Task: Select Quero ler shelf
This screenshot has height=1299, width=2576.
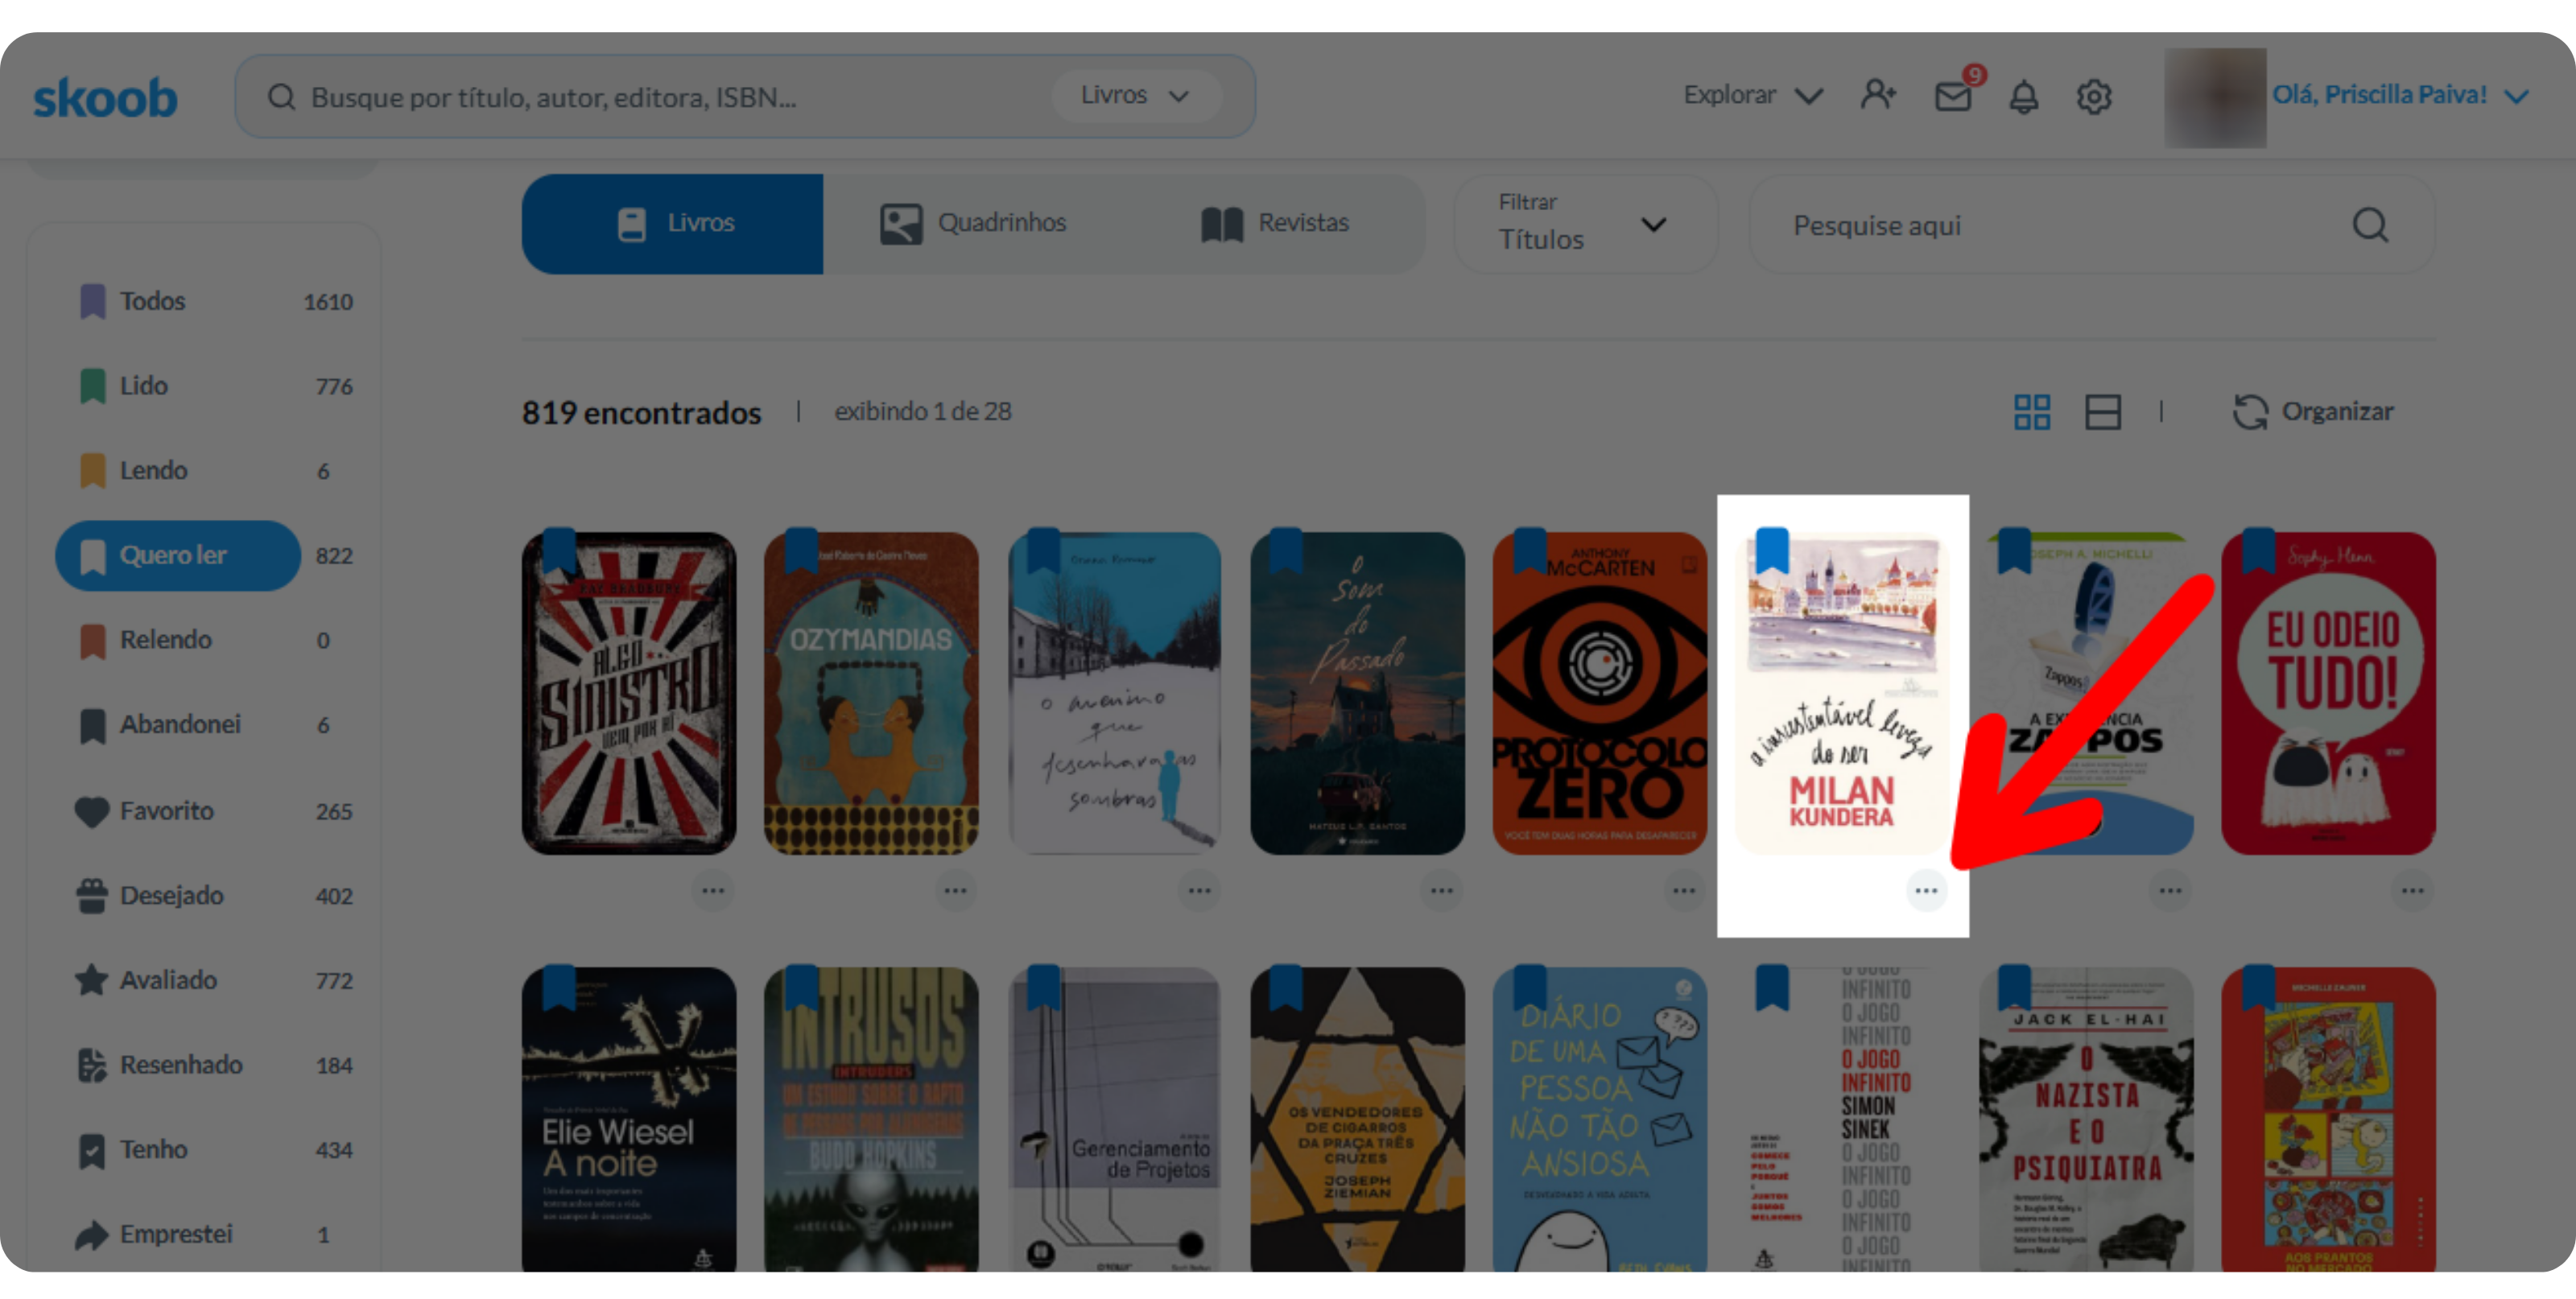Action: [178, 555]
